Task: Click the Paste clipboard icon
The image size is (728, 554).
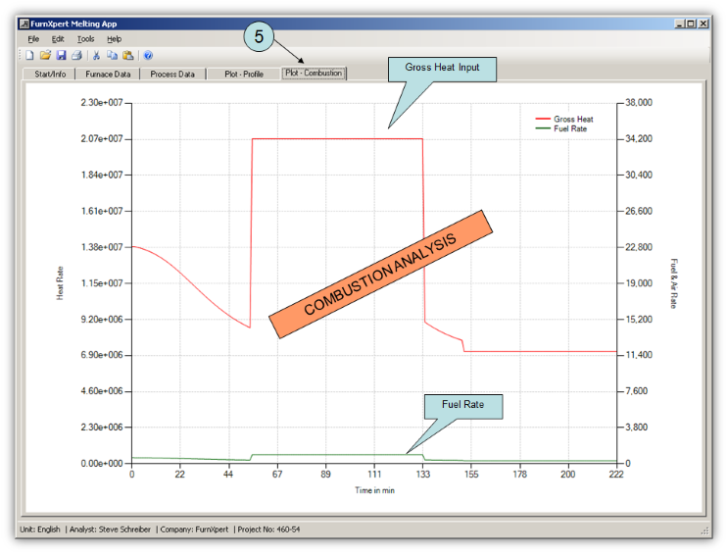Action: (127, 55)
